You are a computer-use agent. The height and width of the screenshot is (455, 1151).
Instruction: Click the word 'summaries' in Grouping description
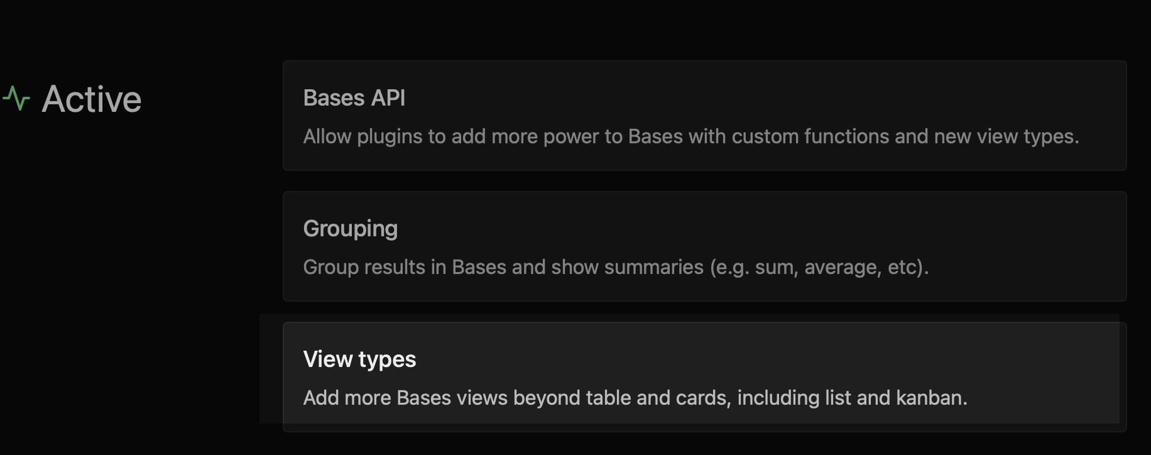[654, 267]
